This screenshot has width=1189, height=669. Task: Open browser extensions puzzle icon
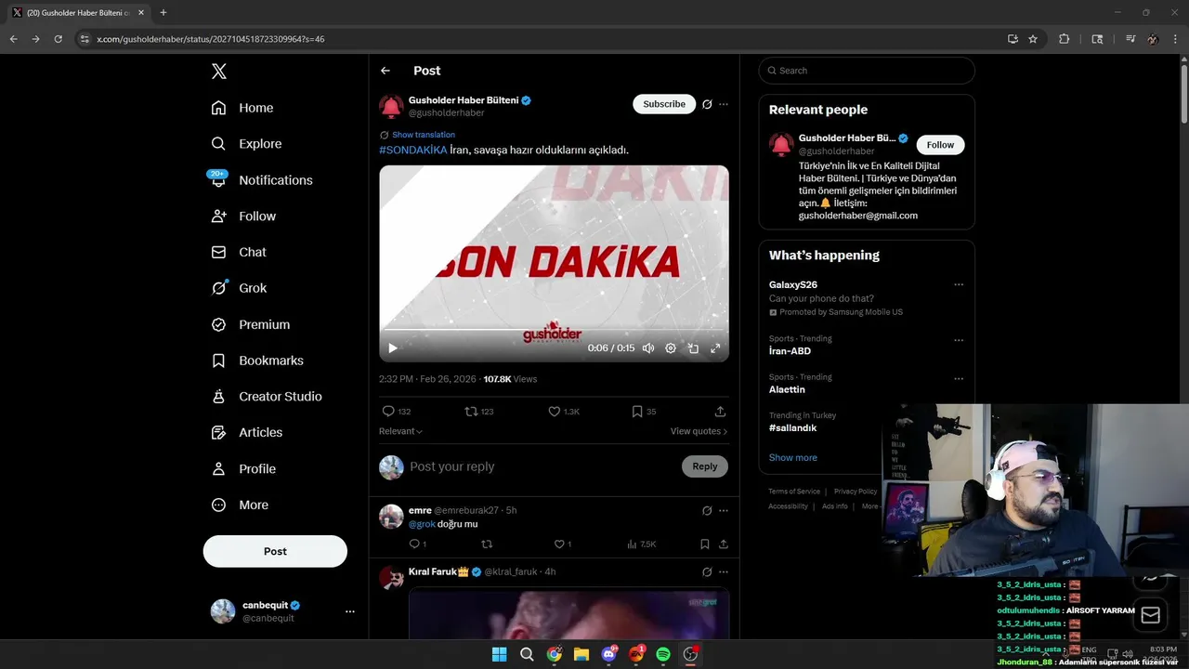coord(1065,39)
